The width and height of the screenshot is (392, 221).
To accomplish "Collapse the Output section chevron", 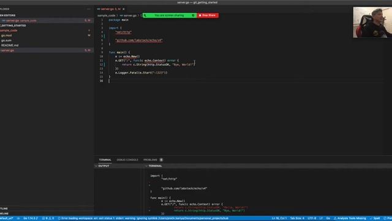I will click(96, 166).
